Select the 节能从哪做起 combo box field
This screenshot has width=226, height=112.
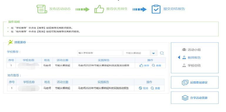[x=140, y=53]
